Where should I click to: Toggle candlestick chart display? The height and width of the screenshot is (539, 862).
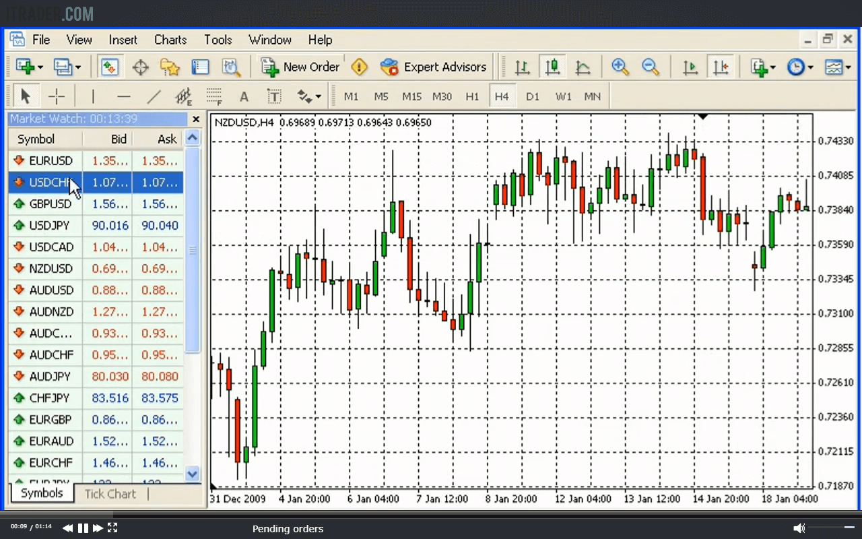[553, 67]
